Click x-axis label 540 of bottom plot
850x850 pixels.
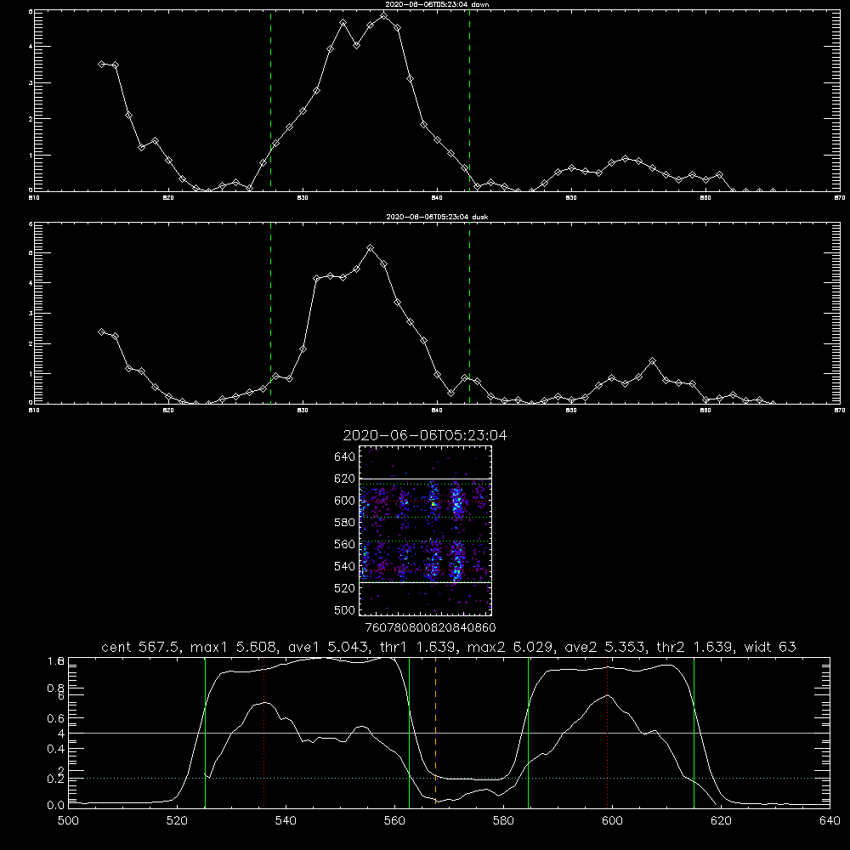[286, 821]
